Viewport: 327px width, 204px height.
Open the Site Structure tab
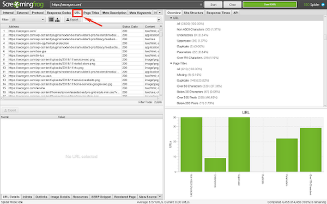tap(193, 13)
